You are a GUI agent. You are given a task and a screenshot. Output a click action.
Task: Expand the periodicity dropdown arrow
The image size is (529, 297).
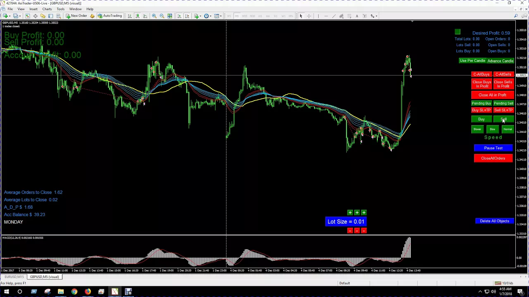[x=210, y=16]
